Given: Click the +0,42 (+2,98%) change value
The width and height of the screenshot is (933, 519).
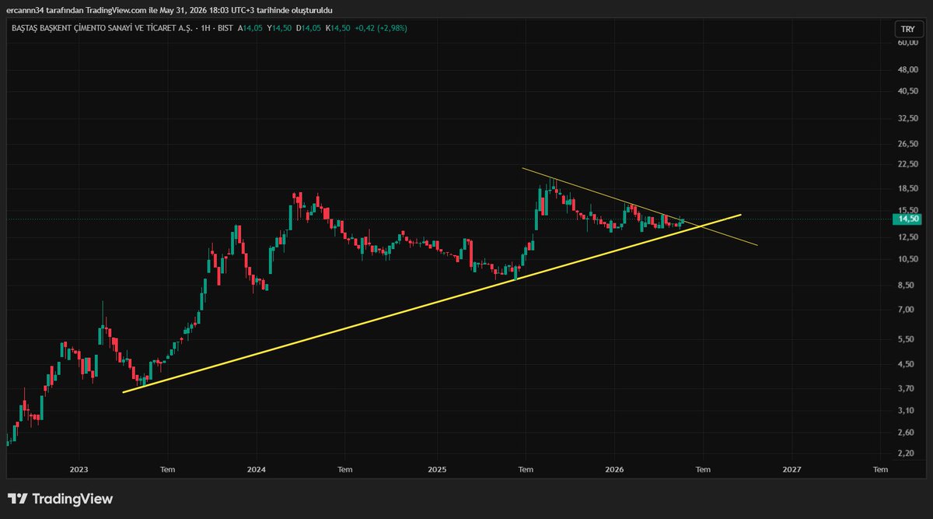Looking at the screenshot, I should pos(380,28).
